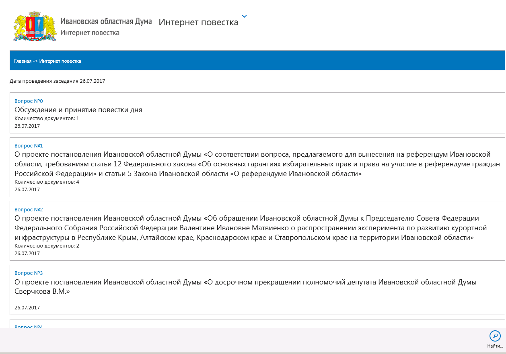Expand the chevron next to Интернет повестка title
The image size is (506, 354).
pyautogui.click(x=244, y=16)
